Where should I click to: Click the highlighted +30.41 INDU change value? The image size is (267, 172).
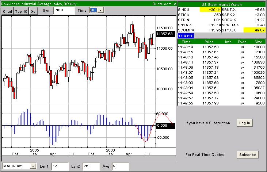[210, 10]
